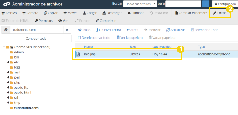This screenshot has width=238, height=115.
Task: Click the Contraer todo button
Action: [36, 39]
